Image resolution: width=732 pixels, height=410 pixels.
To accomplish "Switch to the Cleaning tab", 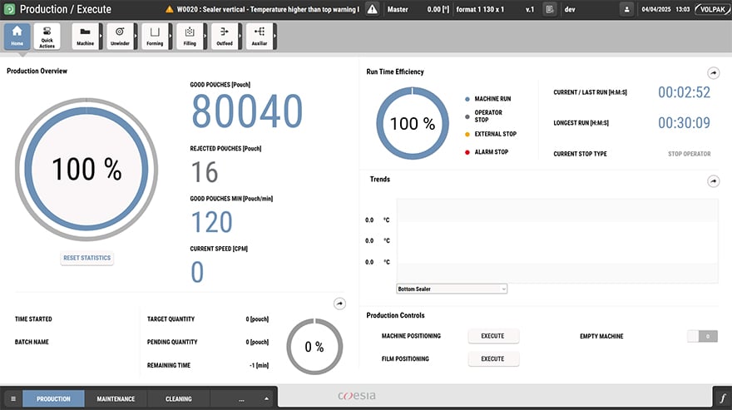I will pyautogui.click(x=178, y=398).
